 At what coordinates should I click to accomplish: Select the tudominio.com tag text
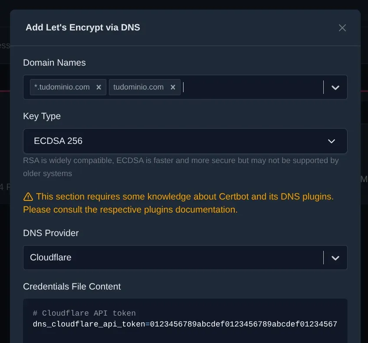[138, 87]
